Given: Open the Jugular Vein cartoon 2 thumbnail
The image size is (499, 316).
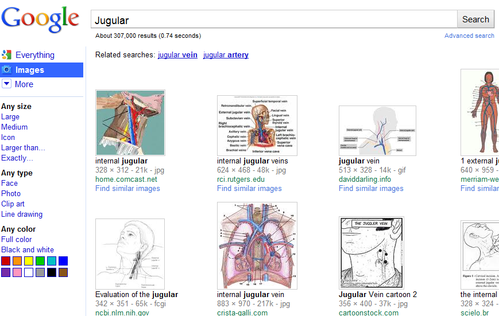Looking at the screenshot, I should [372, 253].
